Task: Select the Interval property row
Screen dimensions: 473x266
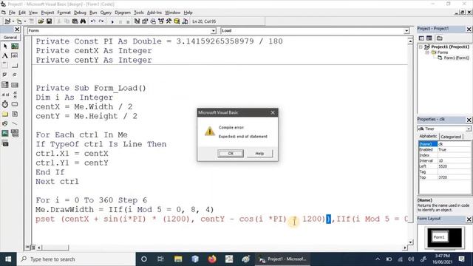Action: pyautogui.click(x=444, y=161)
